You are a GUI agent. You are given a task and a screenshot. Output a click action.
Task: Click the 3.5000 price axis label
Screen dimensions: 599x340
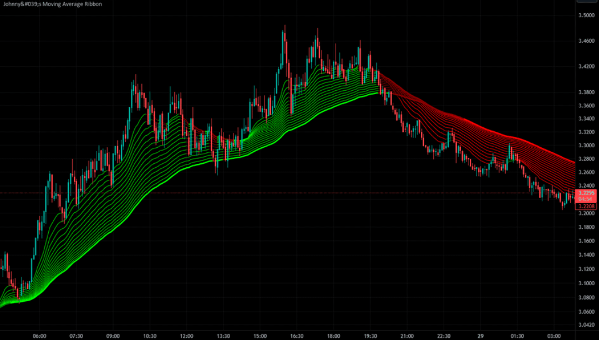(x=587, y=16)
